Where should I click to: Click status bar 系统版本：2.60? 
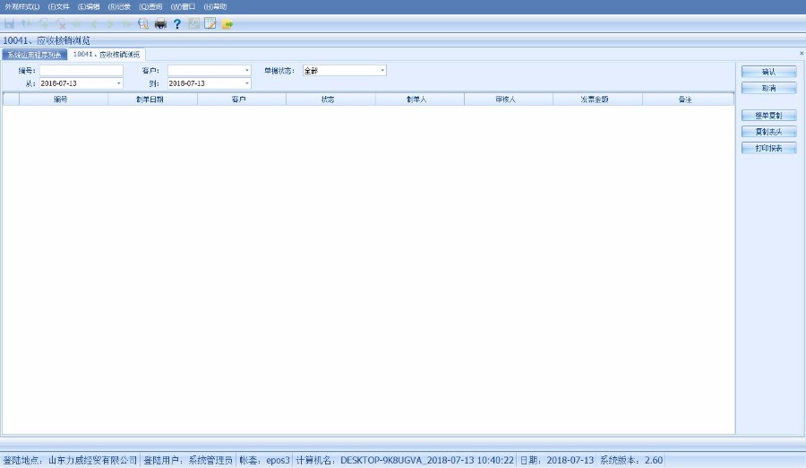(x=631, y=460)
